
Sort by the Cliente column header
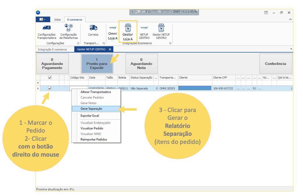(x=195, y=78)
